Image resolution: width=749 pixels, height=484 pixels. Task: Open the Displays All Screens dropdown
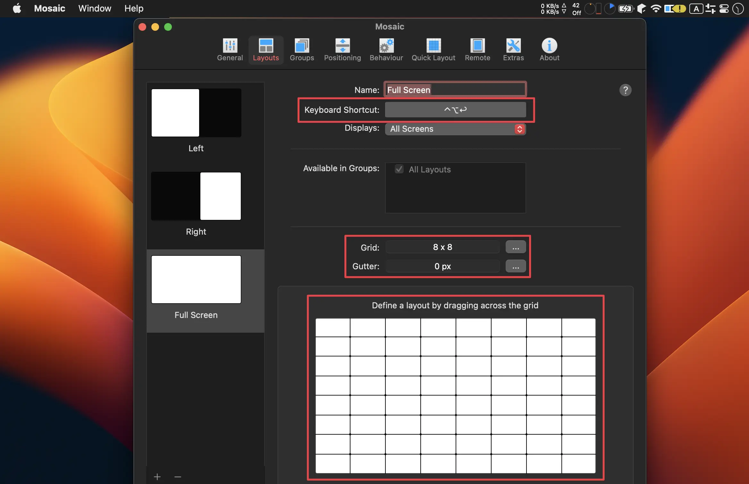455,129
